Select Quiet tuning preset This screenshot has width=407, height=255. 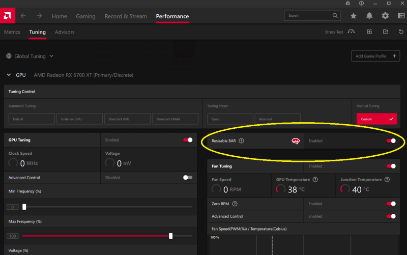point(230,119)
